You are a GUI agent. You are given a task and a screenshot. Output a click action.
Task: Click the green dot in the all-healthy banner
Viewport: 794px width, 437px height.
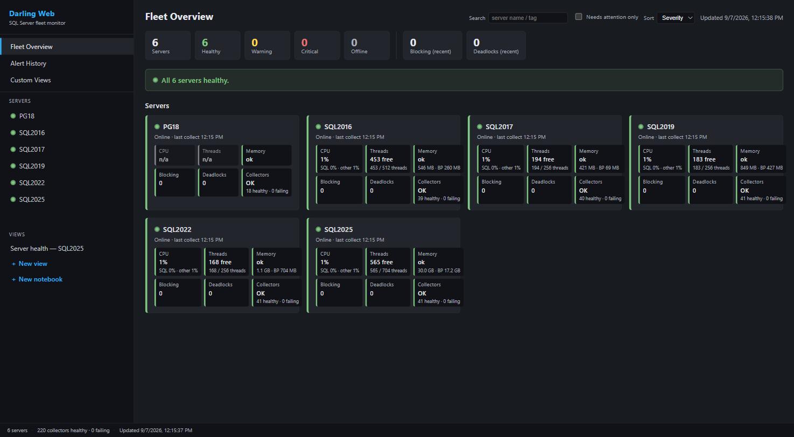(x=155, y=80)
